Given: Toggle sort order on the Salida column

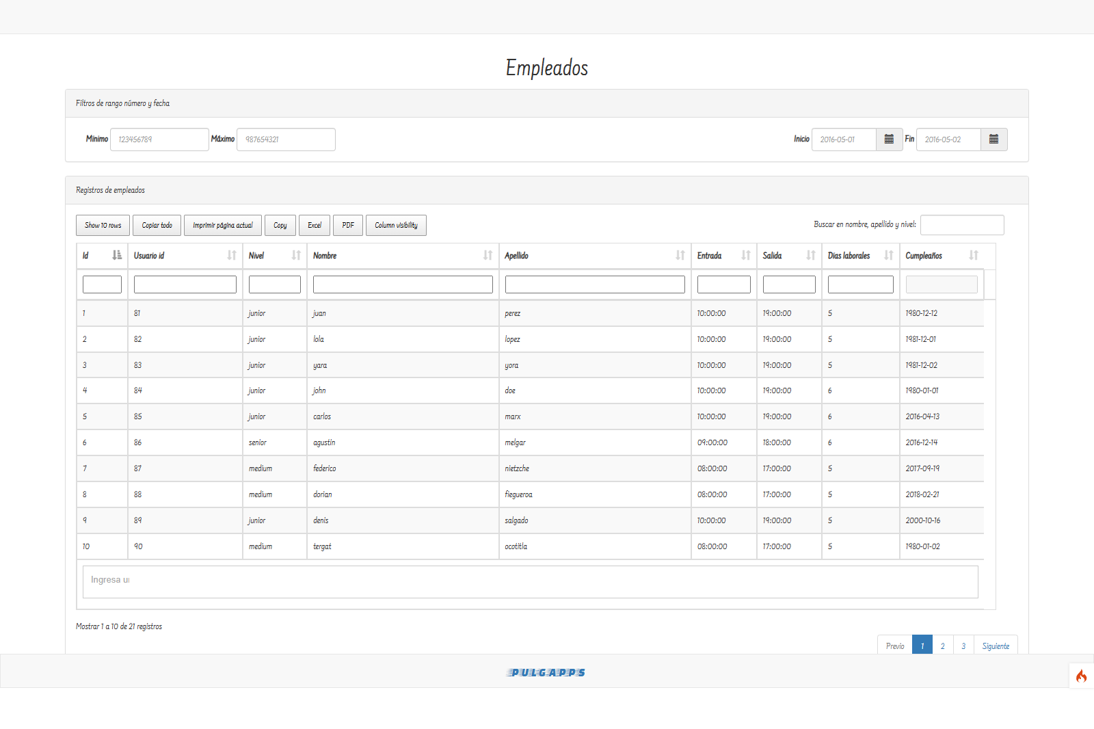Looking at the screenshot, I should click(x=810, y=256).
